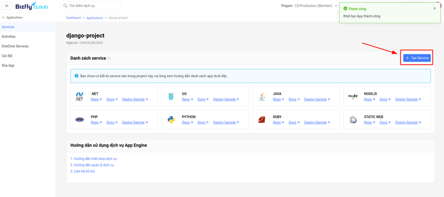Open the NODEJS Deploy Sample link
This screenshot has width=444, height=197.
[x=408, y=99]
